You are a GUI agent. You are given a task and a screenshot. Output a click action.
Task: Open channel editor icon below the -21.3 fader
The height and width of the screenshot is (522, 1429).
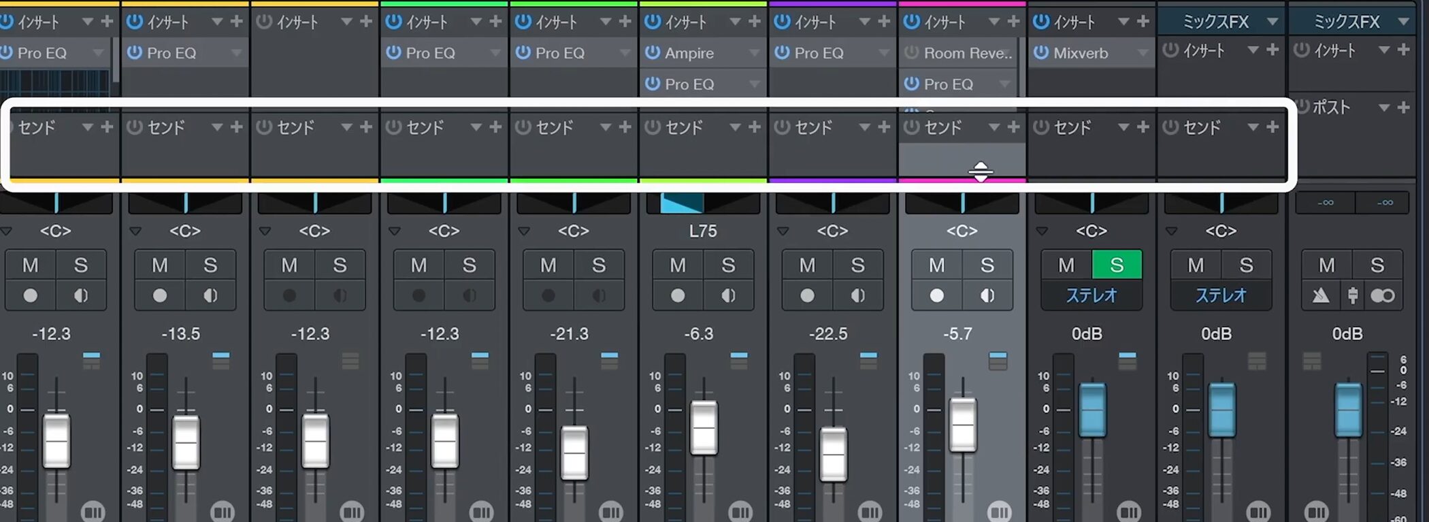pyautogui.click(x=610, y=510)
